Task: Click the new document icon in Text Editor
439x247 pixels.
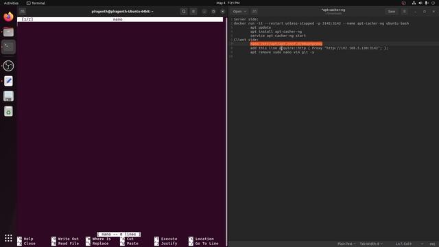Action: (x=254, y=12)
